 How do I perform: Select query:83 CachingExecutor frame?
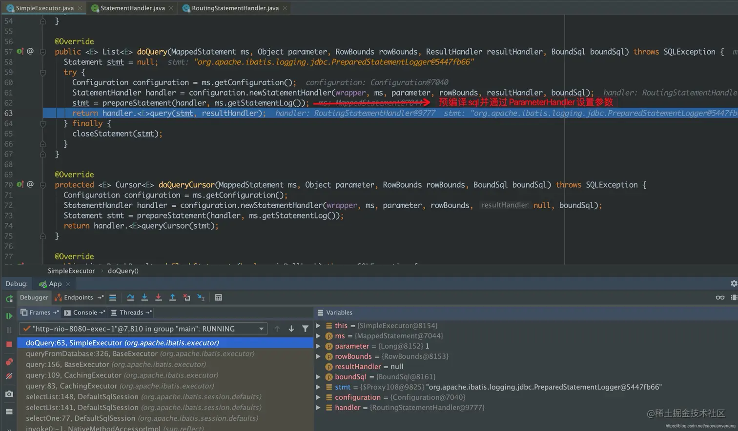click(165, 386)
